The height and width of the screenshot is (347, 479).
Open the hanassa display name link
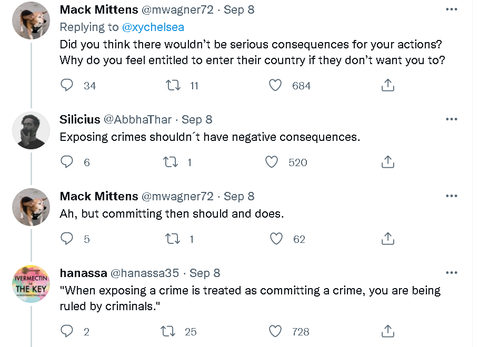coord(82,273)
